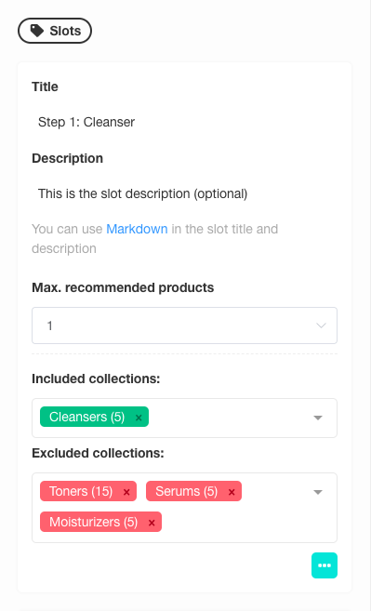Remove Serums (5) excluded collection tag
Image resolution: width=371 pixels, height=611 pixels.
coord(232,492)
